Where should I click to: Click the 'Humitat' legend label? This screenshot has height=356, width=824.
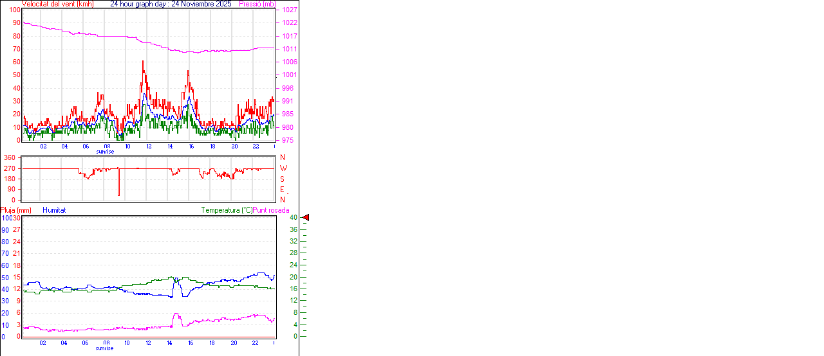(54, 210)
